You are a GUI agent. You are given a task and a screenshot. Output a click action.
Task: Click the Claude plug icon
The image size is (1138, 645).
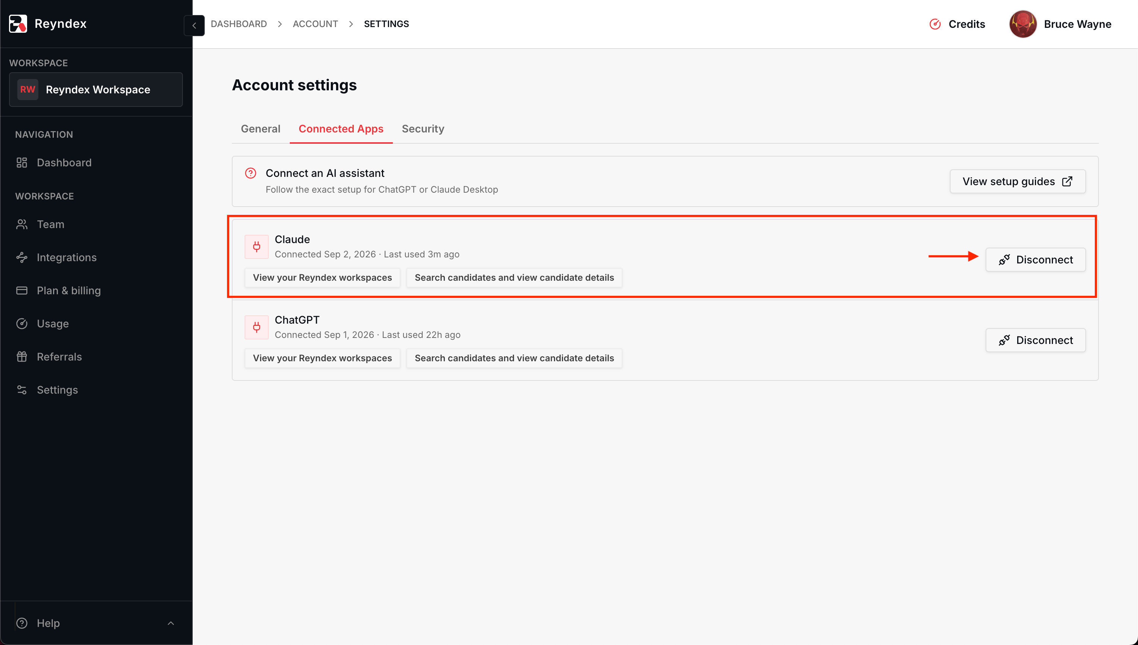257,247
